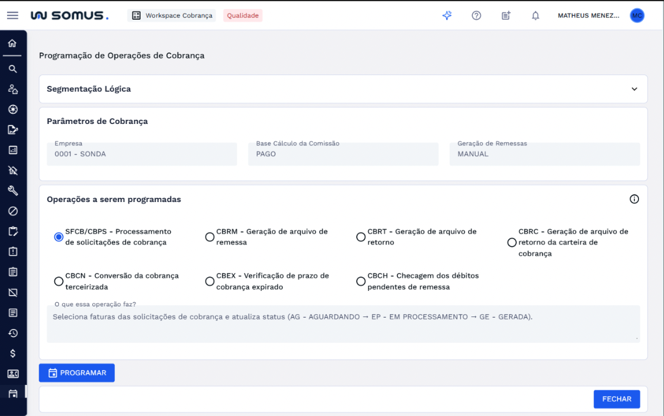This screenshot has width=664, height=416.
Task: Click the crossed-out house sidebar icon
Action: [x=13, y=170]
